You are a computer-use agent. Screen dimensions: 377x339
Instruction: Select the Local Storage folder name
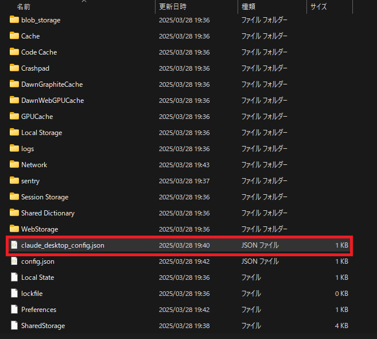[41, 133]
